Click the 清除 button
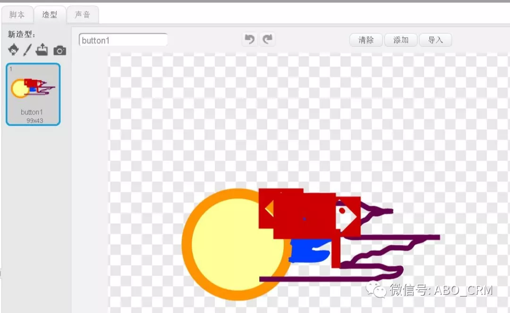 [366, 40]
